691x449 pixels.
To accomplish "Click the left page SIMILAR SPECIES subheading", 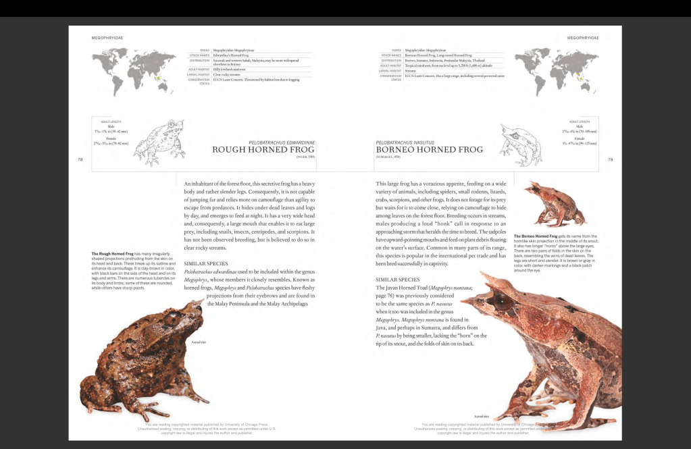I will [206, 263].
